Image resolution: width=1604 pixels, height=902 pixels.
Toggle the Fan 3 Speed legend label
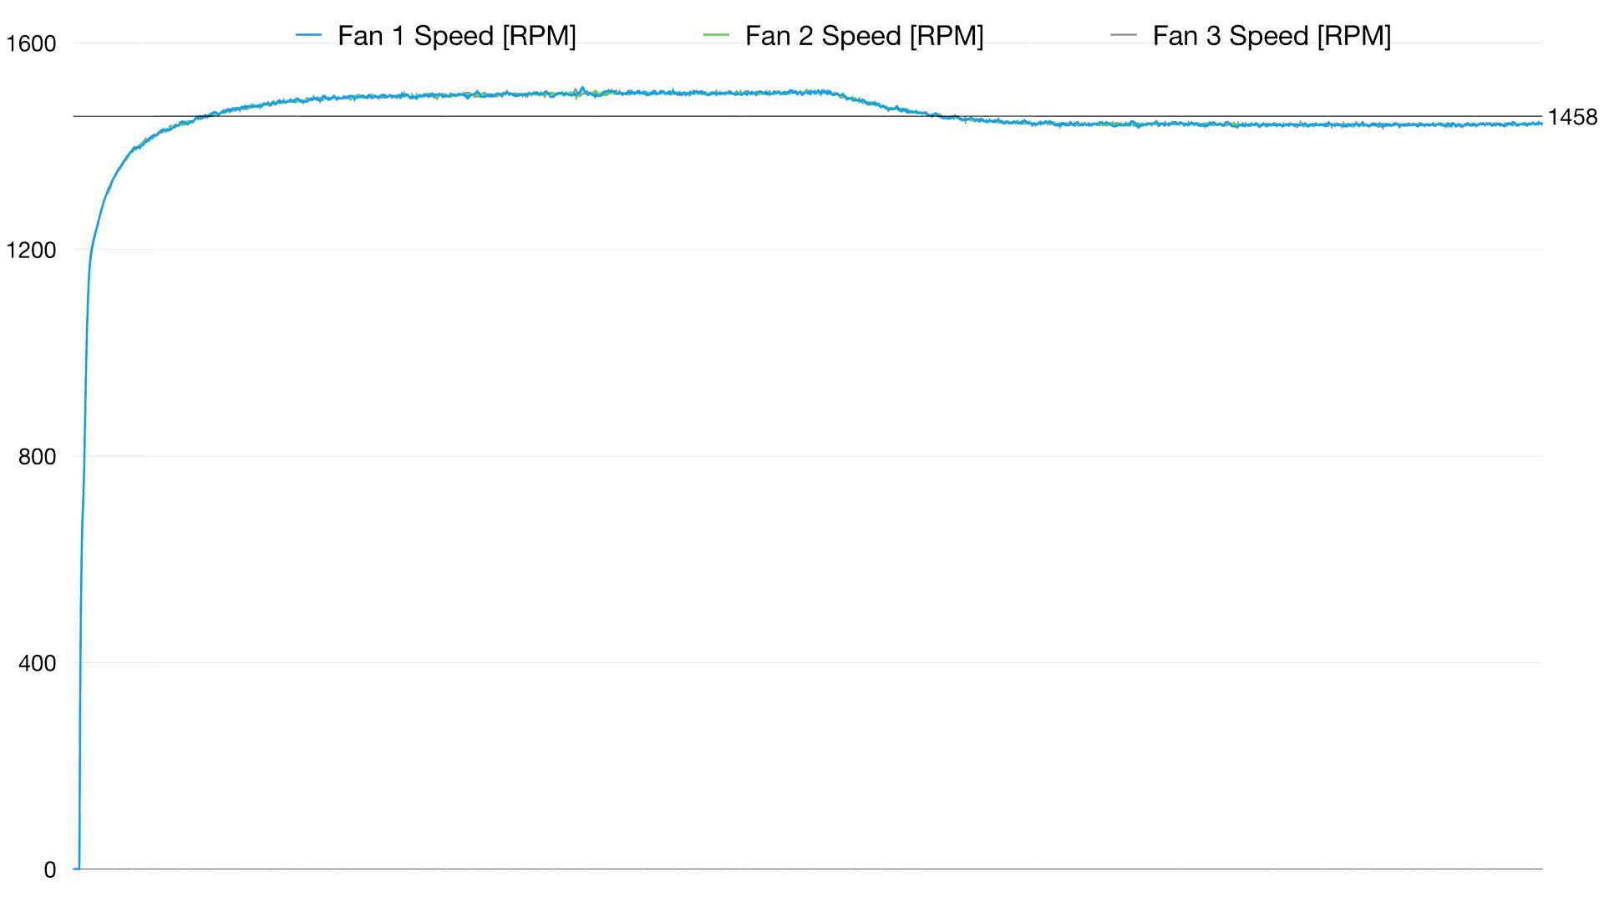click(x=1272, y=36)
